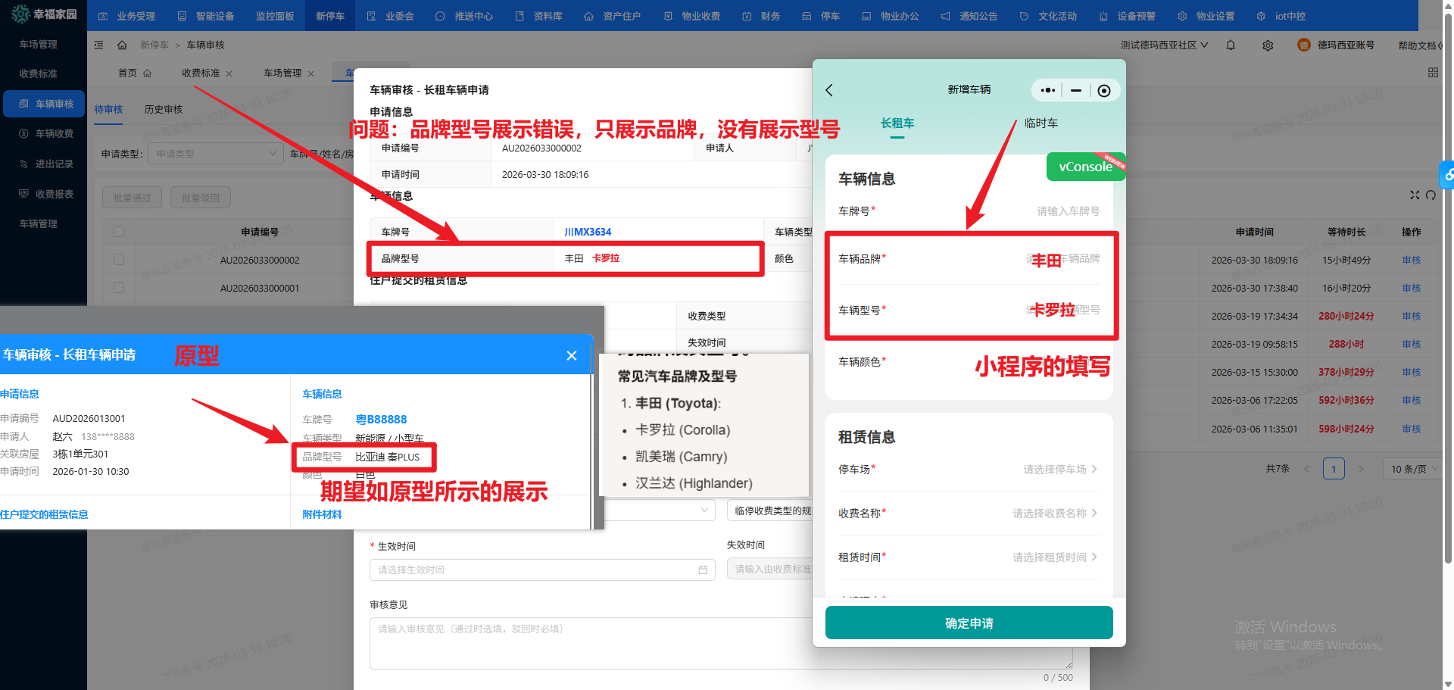
Task: Click the refresh icon above table
Action: (1431, 195)
